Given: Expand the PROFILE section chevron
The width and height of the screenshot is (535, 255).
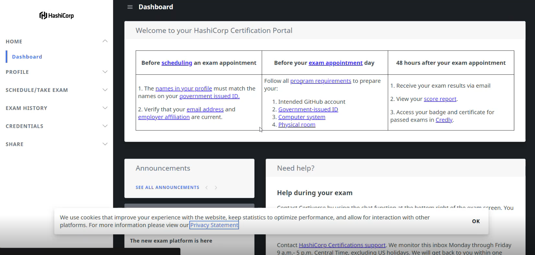Looking at the screenshot, I should point(105,72).
